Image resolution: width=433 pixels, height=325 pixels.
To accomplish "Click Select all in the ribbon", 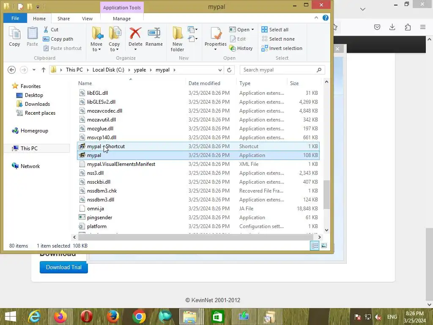I will click(x=275, y=30).
